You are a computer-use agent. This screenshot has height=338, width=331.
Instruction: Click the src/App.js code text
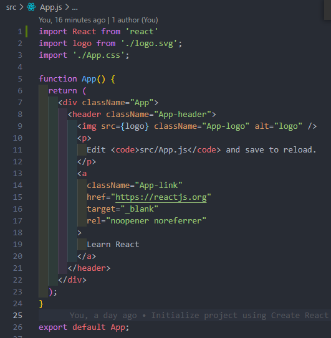pyautogui.click(x=163, y=150)
